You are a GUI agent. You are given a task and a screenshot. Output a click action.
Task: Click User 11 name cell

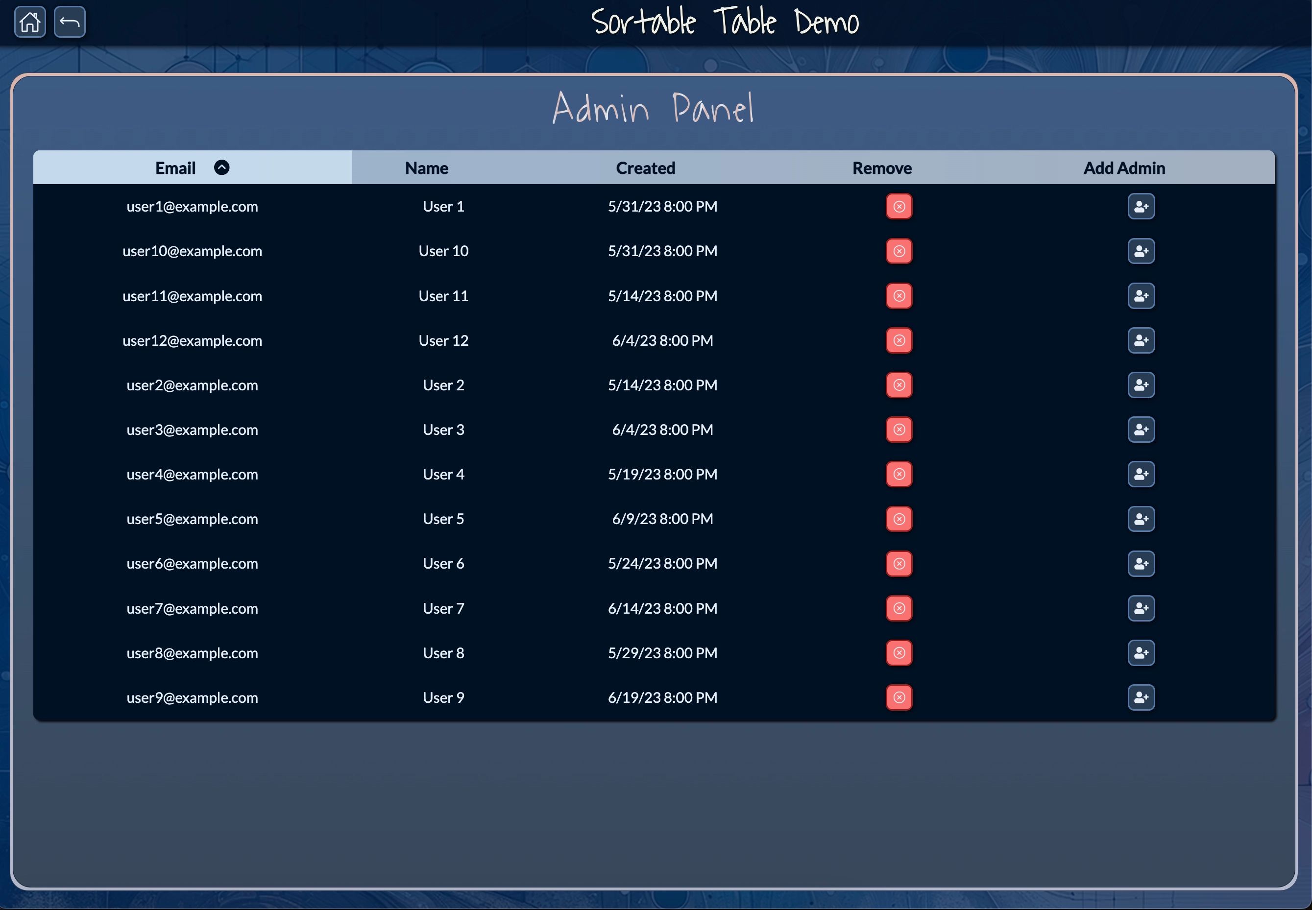pyautogui.click(x=443, y=296)
